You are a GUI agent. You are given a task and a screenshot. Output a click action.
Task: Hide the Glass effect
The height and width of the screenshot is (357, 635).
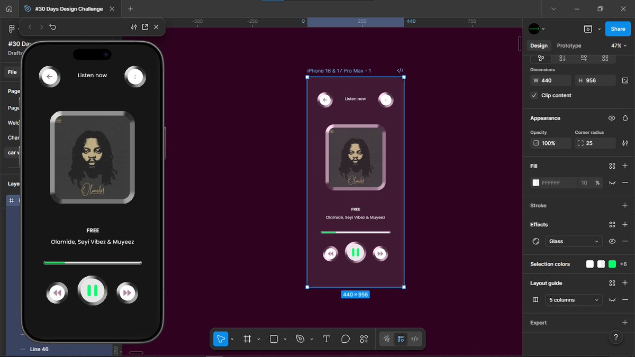pyautogui.click(x=612, y=241)
